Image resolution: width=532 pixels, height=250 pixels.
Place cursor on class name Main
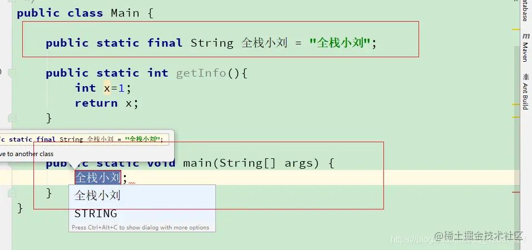125,13
